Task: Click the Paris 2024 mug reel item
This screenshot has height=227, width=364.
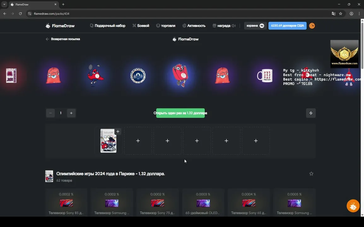Action: click(x=265, y=76)
